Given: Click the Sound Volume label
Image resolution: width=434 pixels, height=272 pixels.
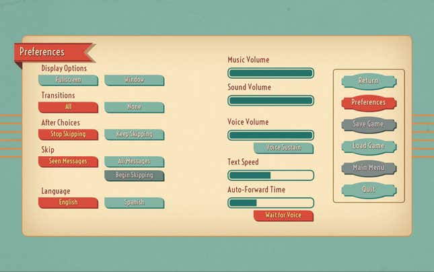Looking at the screenshot, I should click(x=249, y=88).
